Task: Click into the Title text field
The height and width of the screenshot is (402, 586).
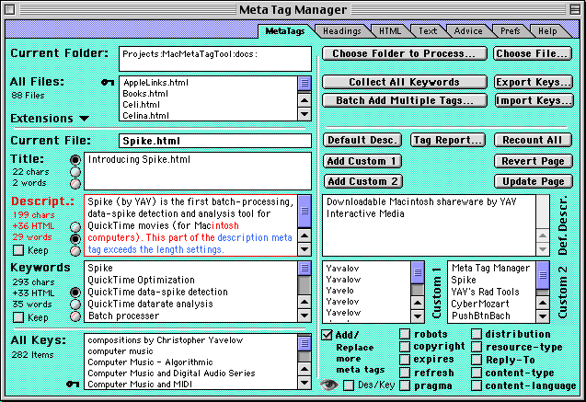Action: coord(198,171)
